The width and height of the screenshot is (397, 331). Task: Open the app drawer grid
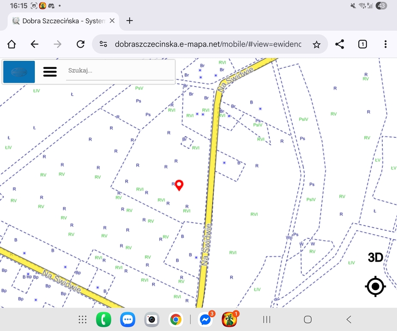pyautogui.click(x=83, y=319)
